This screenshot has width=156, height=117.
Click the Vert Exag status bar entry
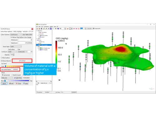pos(59,92)
